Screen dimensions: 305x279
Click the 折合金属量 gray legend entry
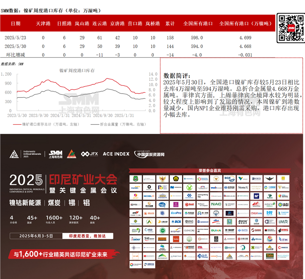pyautogui.click(x=118, y=124)
